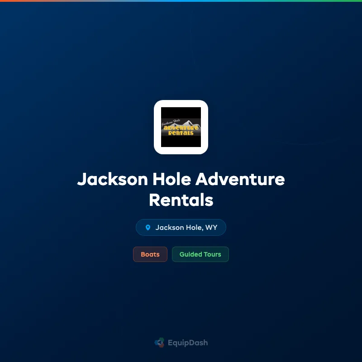This screenshot has height=362, width=362.
Task: Click the blue location pin icon
Action: (x=148, y=227)
